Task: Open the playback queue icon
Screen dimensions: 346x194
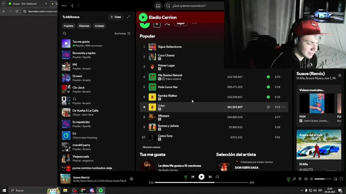Action: 300,179
